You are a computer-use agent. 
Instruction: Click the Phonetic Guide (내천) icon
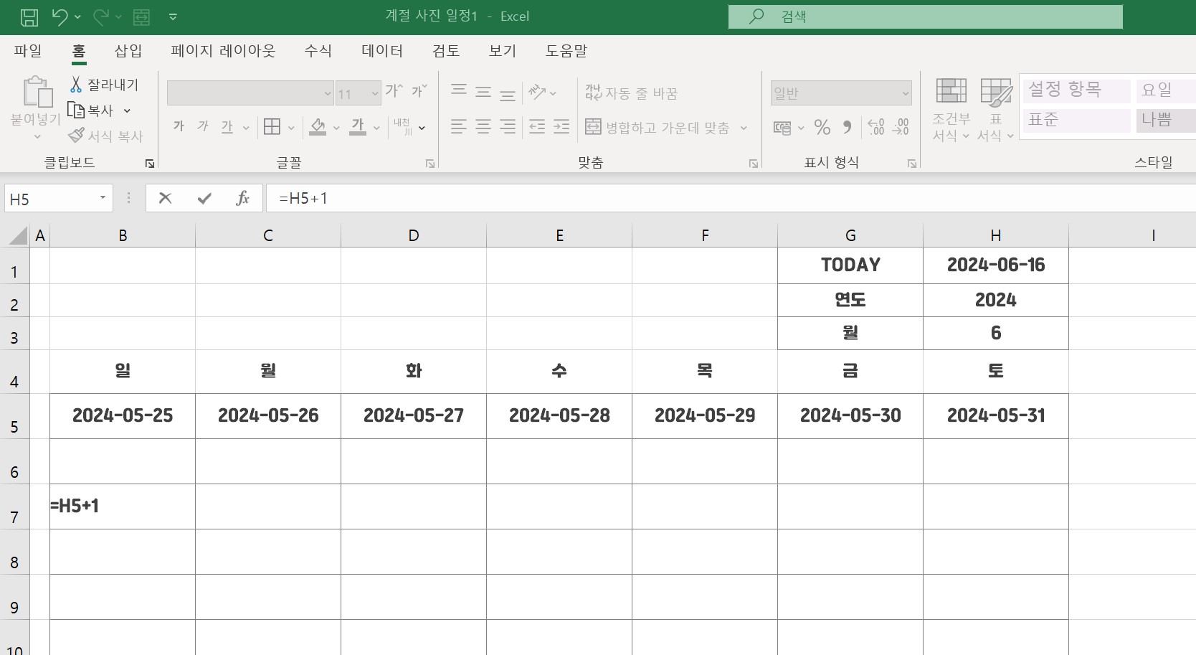click(402, 126)
